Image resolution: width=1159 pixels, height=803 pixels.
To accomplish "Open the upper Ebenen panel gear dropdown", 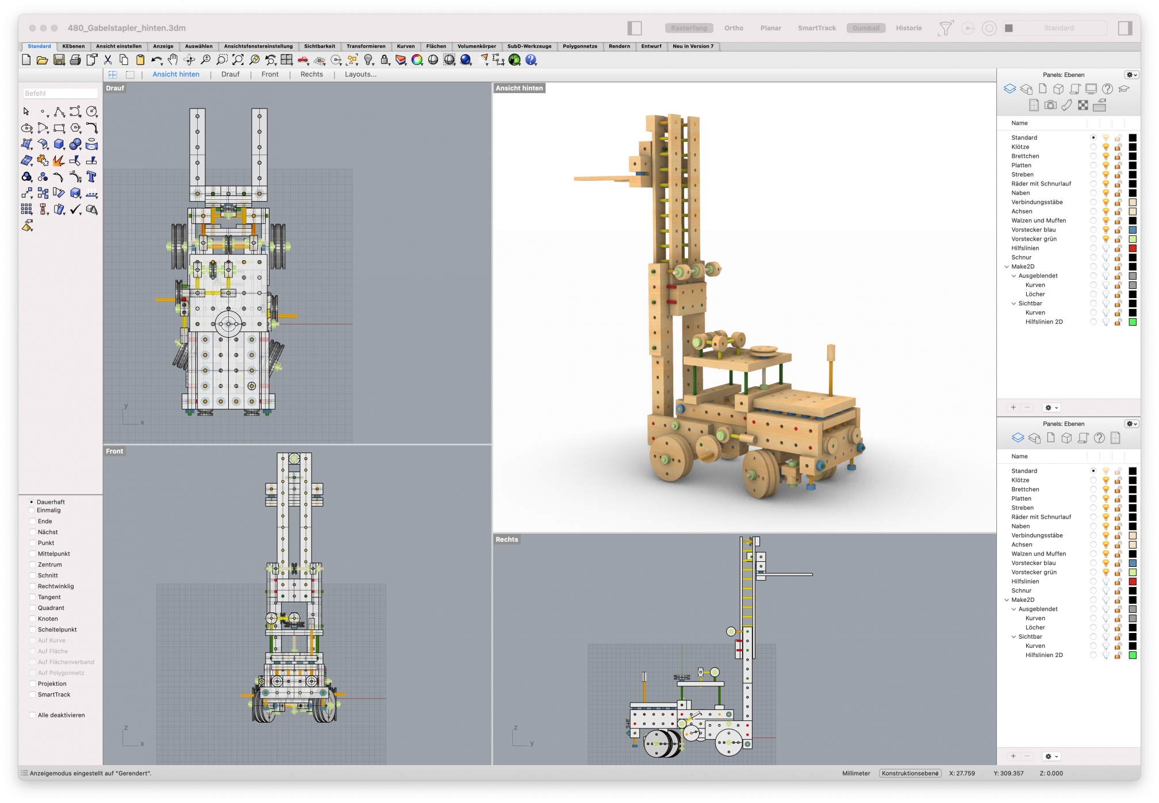I will tap(1131, 75).
